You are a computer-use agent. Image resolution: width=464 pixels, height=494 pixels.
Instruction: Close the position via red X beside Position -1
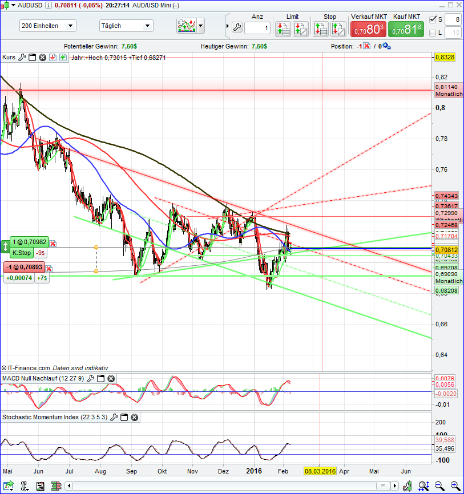tap(366, 46)
